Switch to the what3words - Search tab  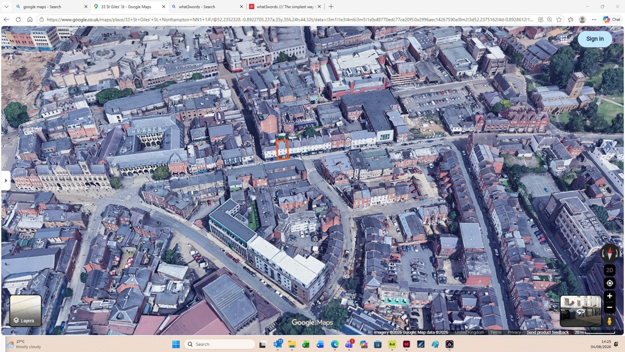pos(206,7)
